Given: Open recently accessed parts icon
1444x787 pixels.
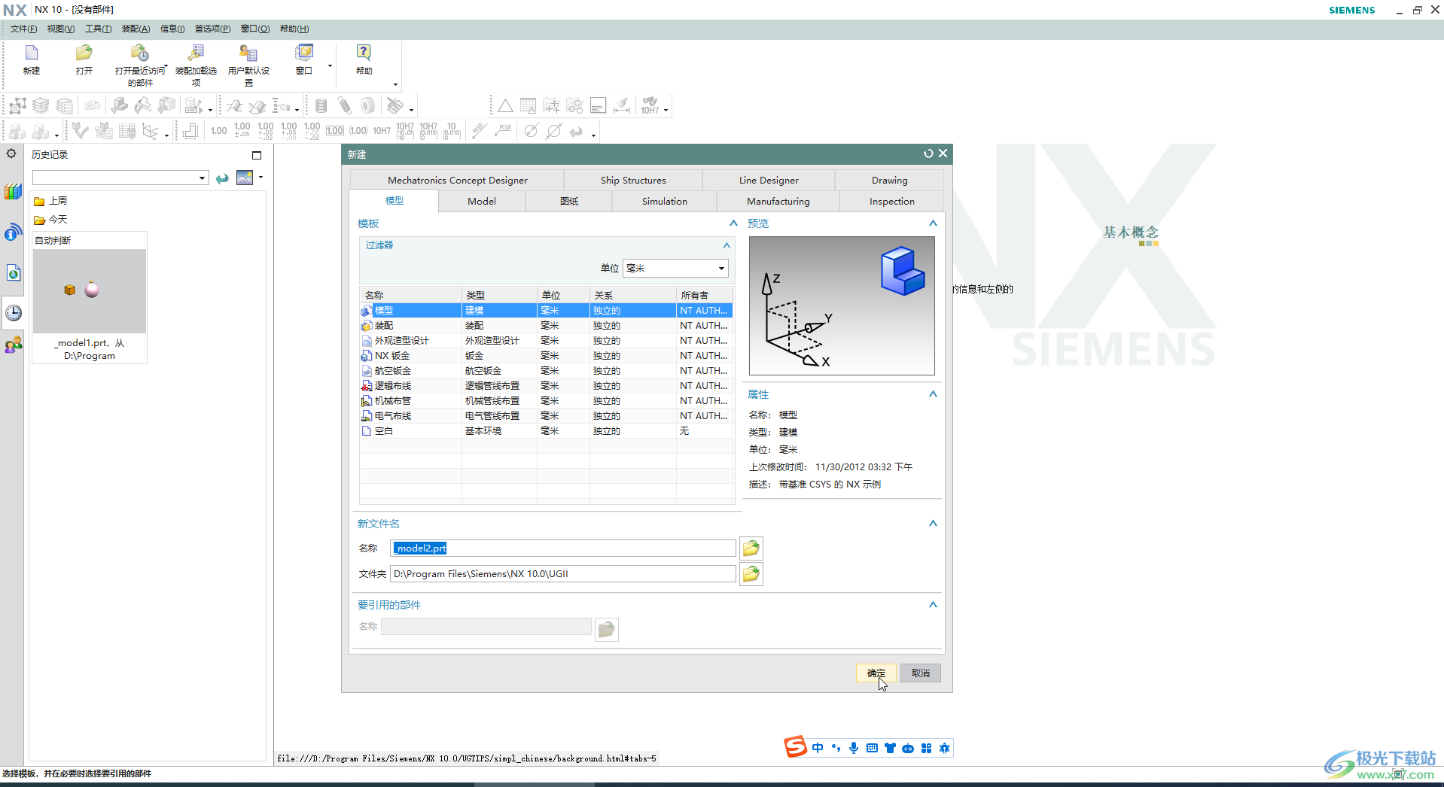Looking at the screenshot, I should tap(139, 53).
